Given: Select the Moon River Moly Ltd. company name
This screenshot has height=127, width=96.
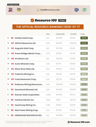Looking at the screenshot, I should click(25, 69).
